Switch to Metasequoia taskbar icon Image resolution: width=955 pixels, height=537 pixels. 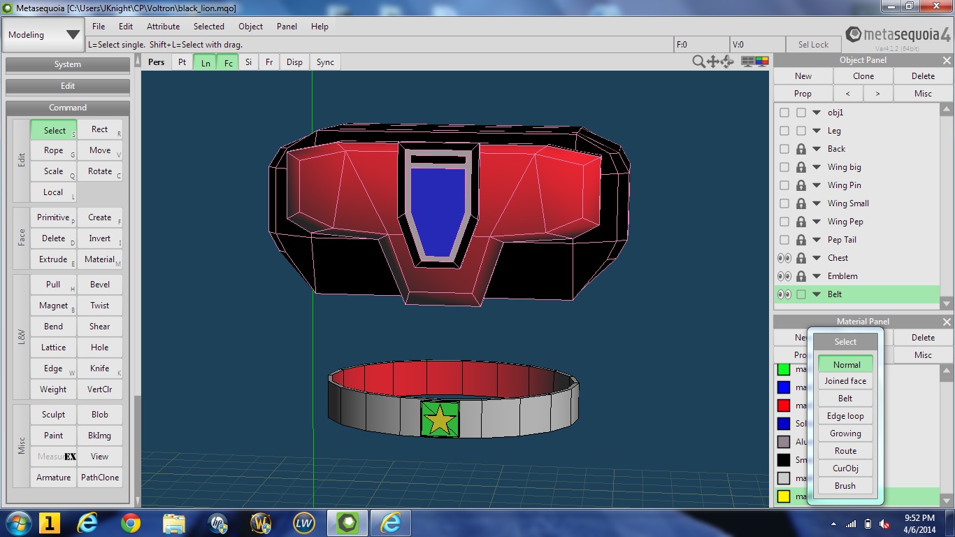pos(347,522)
